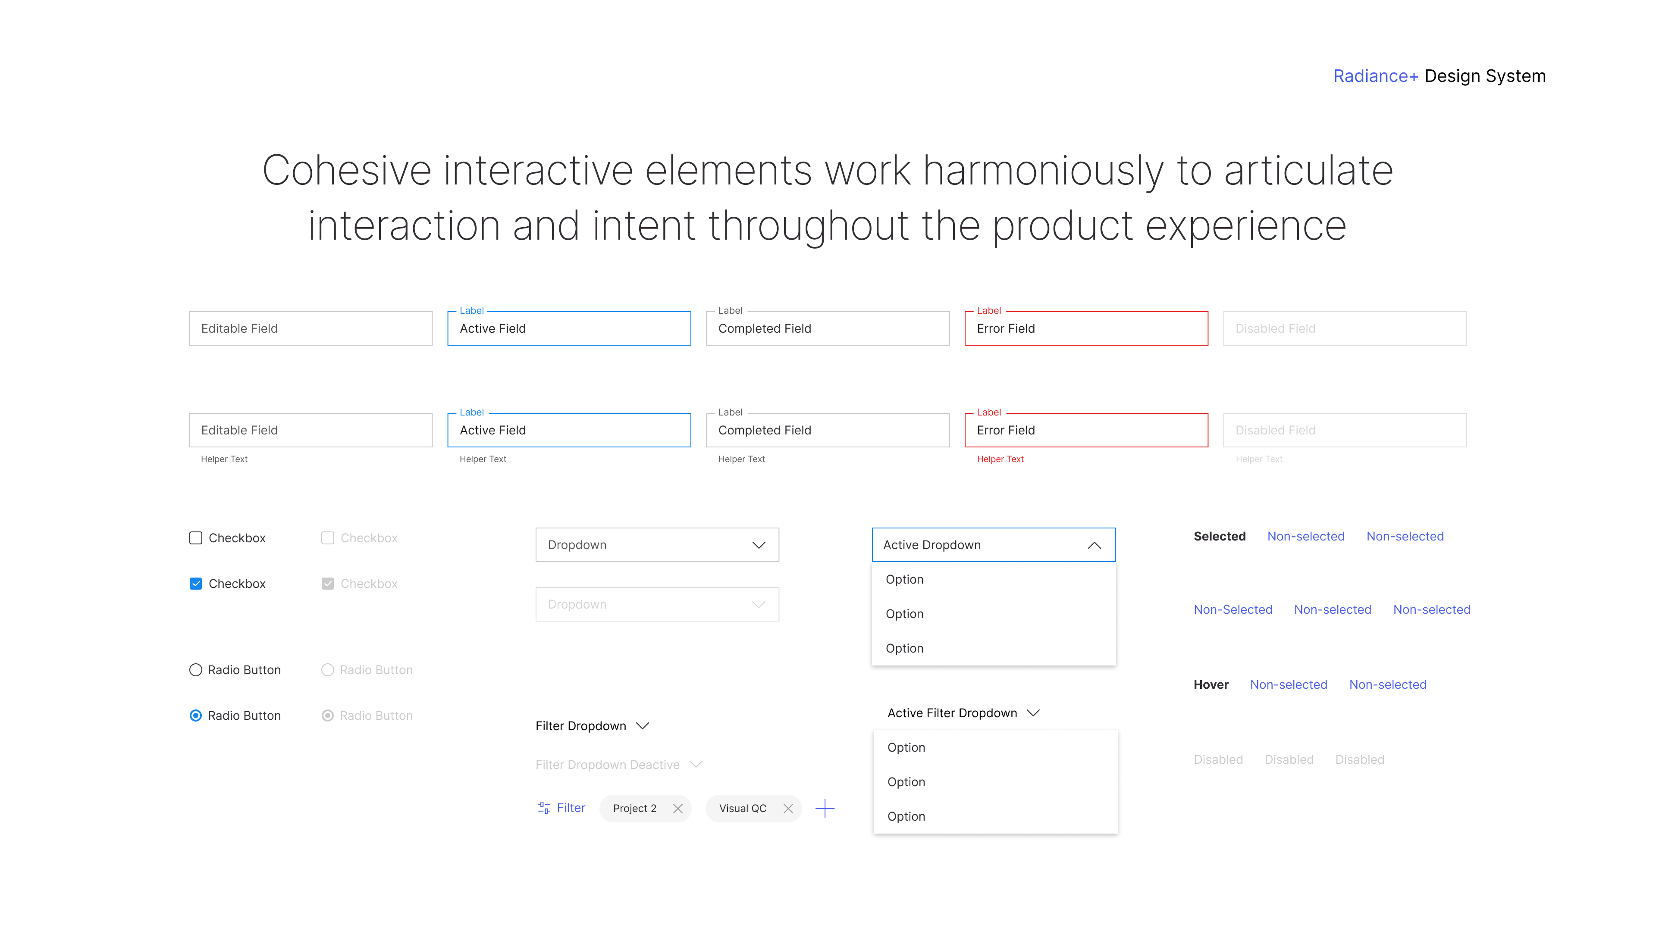
Task: Choose last Option in Active Filter Dropdown
Action: pyautogui.click(x=906, y=816)
